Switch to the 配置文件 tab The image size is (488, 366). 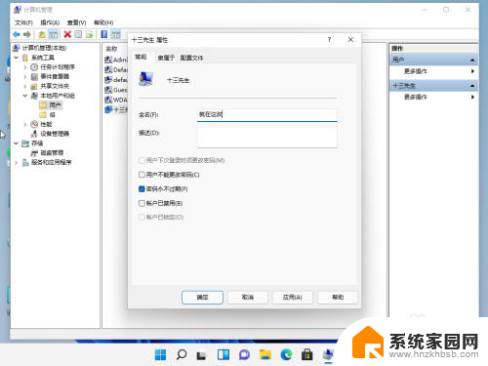click(x=191, y=58)
